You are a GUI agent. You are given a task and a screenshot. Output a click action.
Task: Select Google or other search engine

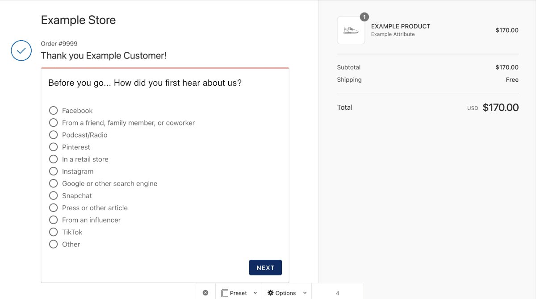pyautogui.click(x=54, y=183)
